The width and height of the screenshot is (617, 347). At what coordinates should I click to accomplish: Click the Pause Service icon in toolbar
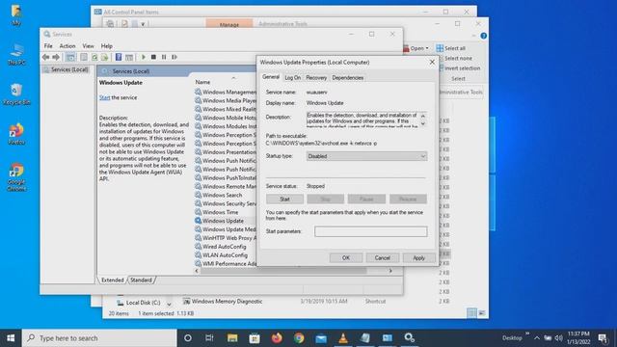point(164,57)
